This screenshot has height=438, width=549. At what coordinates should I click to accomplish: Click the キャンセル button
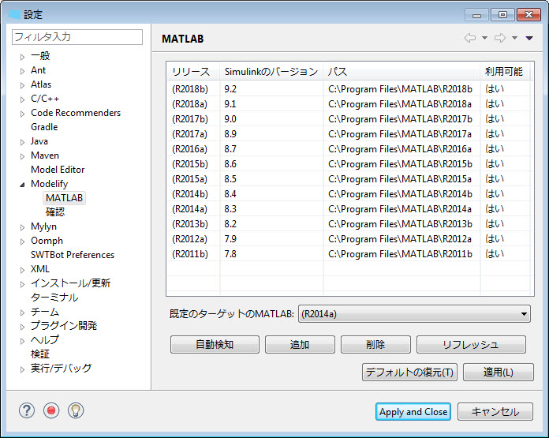click(x=495, y=412)
